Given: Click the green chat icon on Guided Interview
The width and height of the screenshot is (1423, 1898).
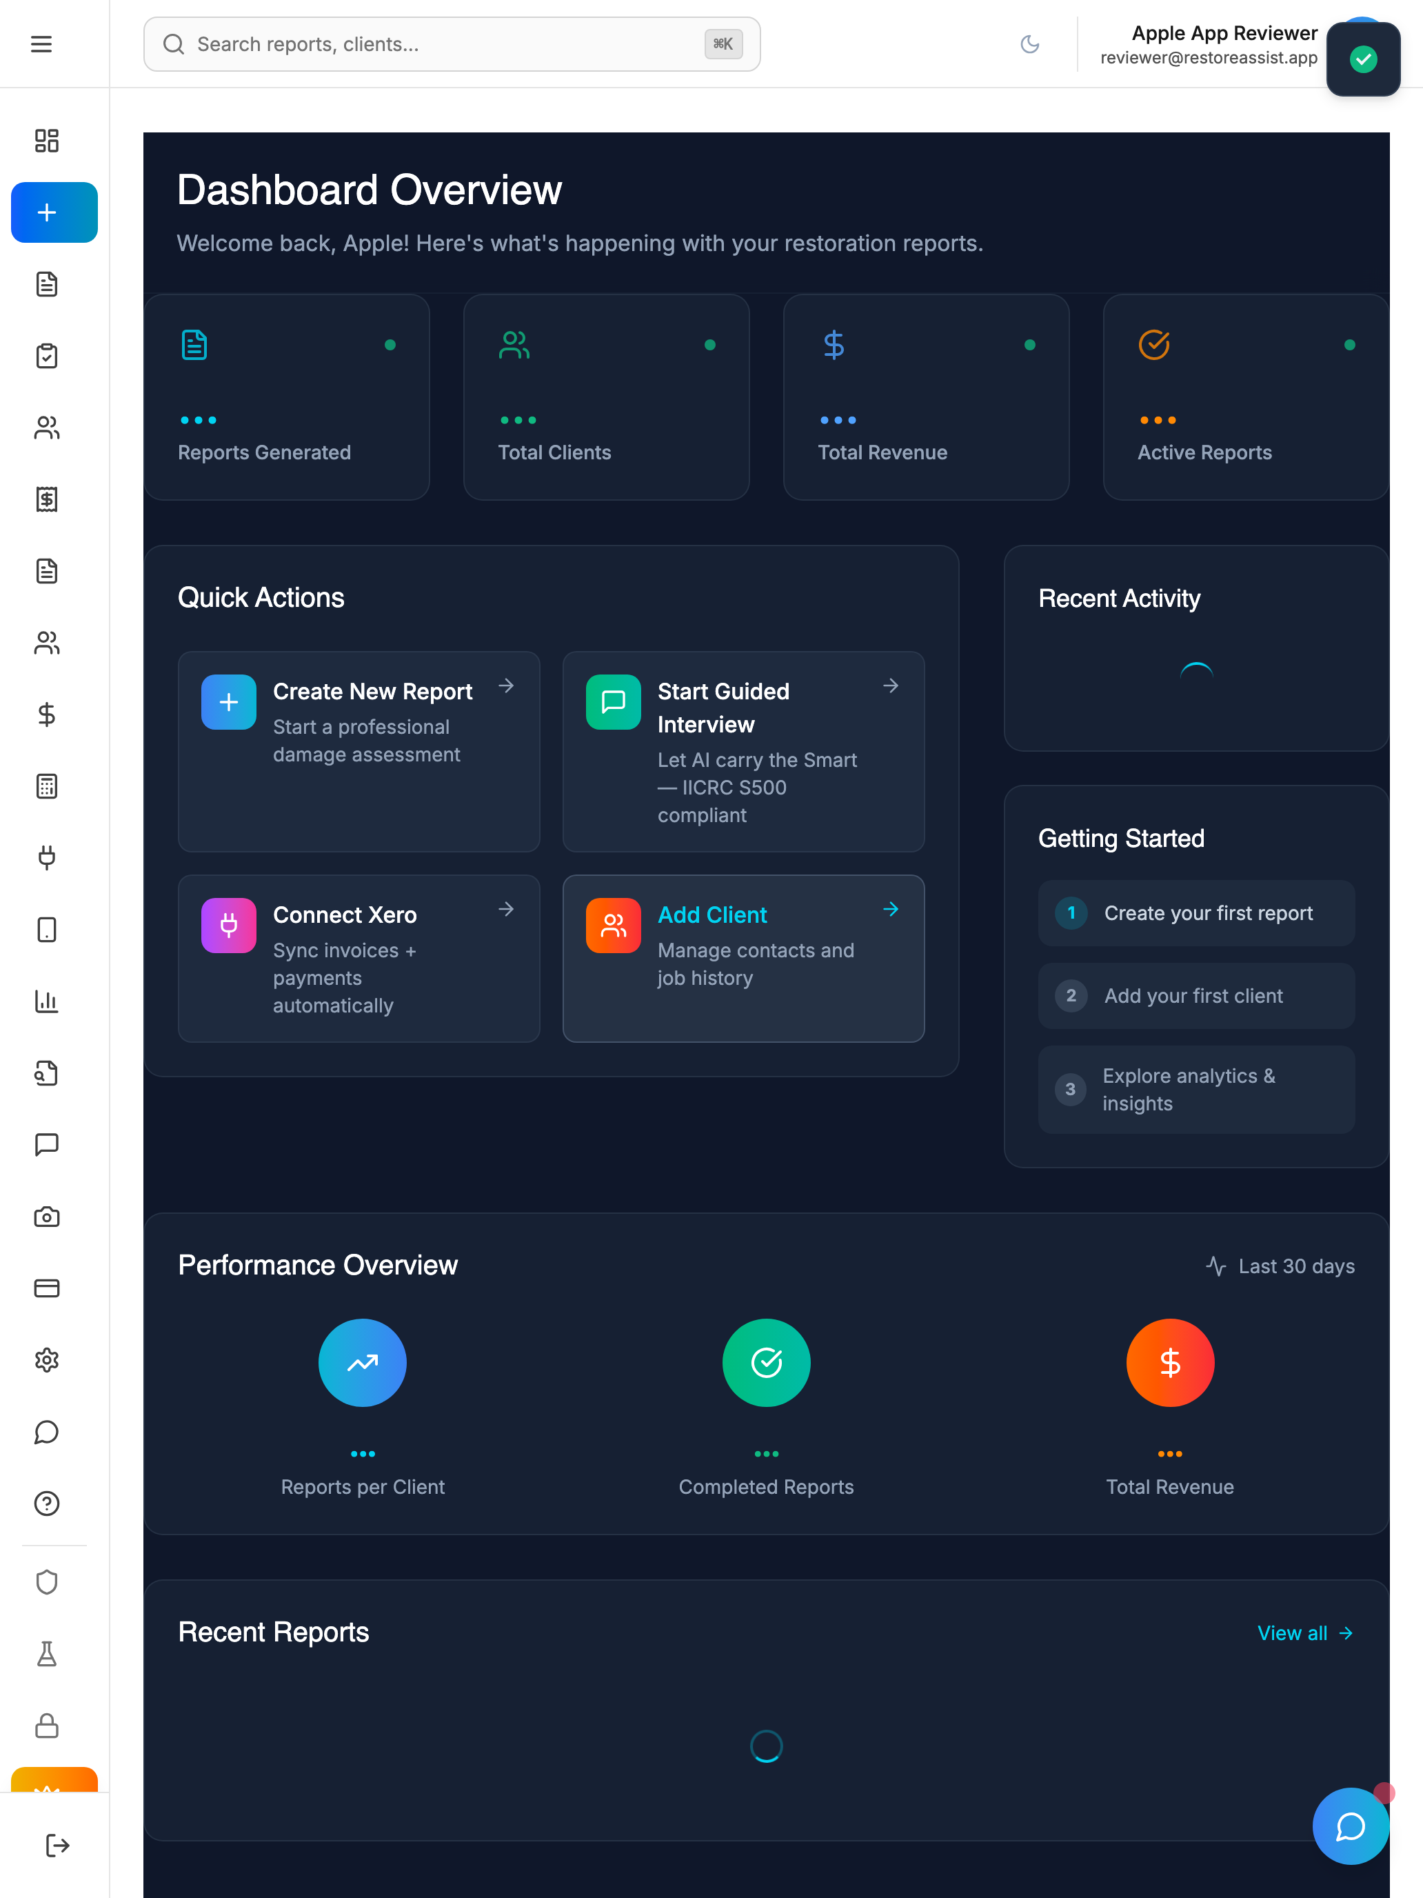Looking at the screenshot, I should pos(612,702).
